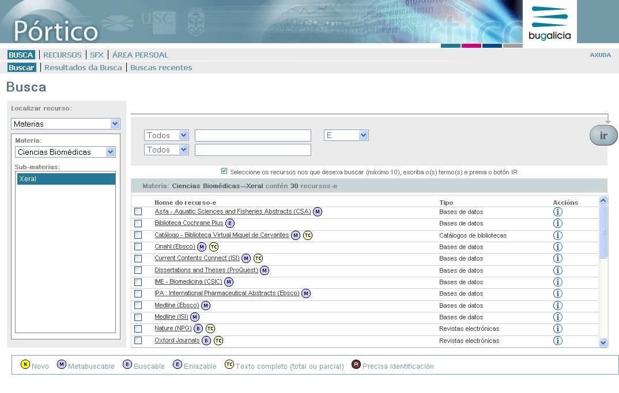Open the second Todos field dropdown
Screen dimensions: 619x393
(x=166, y=150)
